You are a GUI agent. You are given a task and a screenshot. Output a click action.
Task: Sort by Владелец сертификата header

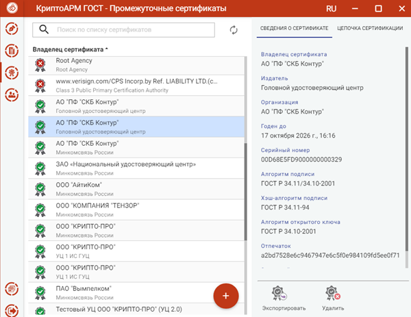pyautogui.click(x=71, y=49)
